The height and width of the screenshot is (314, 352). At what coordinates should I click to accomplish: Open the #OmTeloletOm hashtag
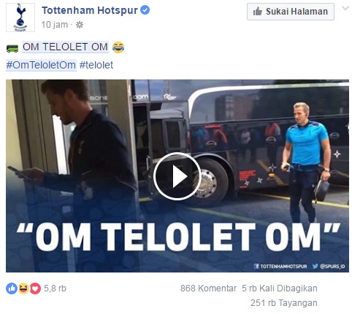pyautogui.click(x=41, y=65)
